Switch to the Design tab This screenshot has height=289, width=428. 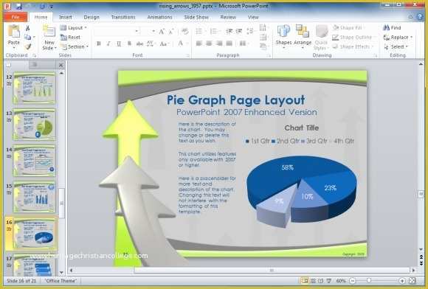(92, 17)
